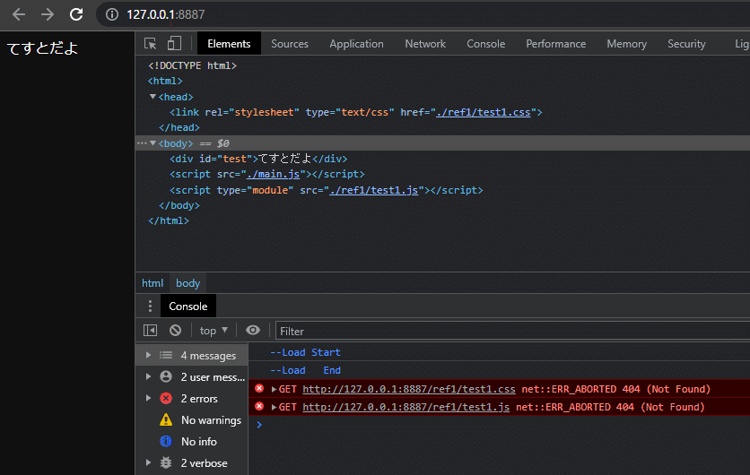Collapse the head element node
Image resolution: width=750 pixels, height=475 pixels.
tap(153, 97)
